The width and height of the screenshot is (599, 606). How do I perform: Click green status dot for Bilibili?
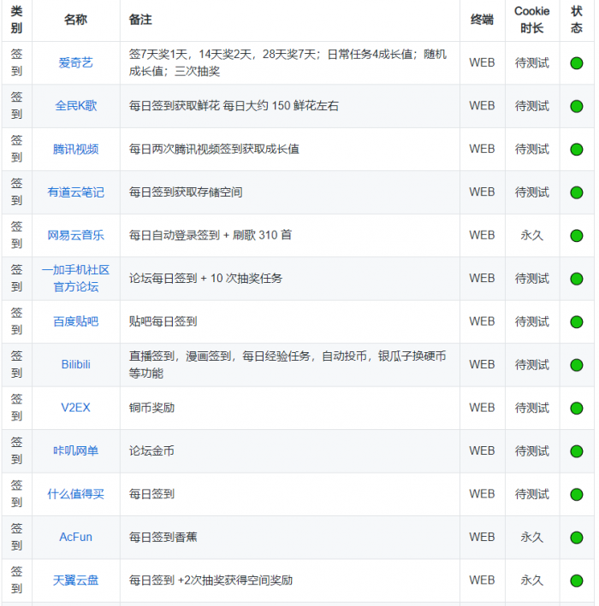pos(577,365)
